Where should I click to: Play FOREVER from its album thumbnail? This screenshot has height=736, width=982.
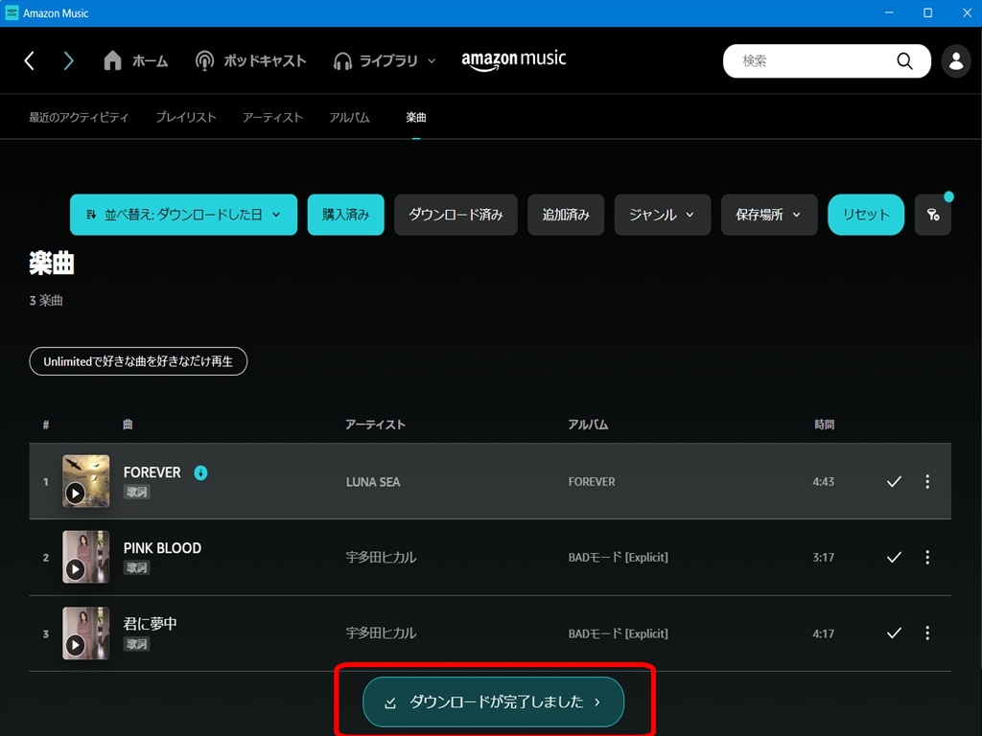click(x=75, y=494)
